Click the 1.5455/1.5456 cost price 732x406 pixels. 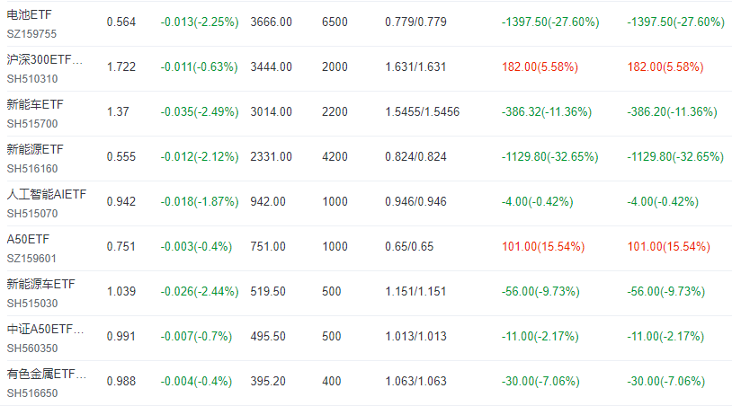coord(422,111)
